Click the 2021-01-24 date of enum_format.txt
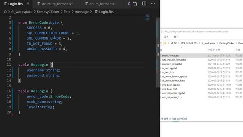This screenshot has width=243, height=137. pyautogui.click(x=219, y=56)
